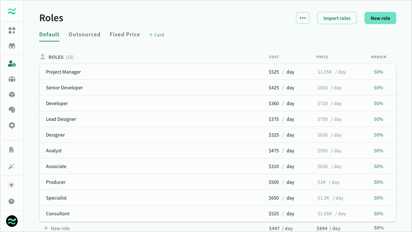Click the dashboard grid-plus icon in sidebar
The height and width of the screenshot is (232, 412).
[x=12, y=31]
